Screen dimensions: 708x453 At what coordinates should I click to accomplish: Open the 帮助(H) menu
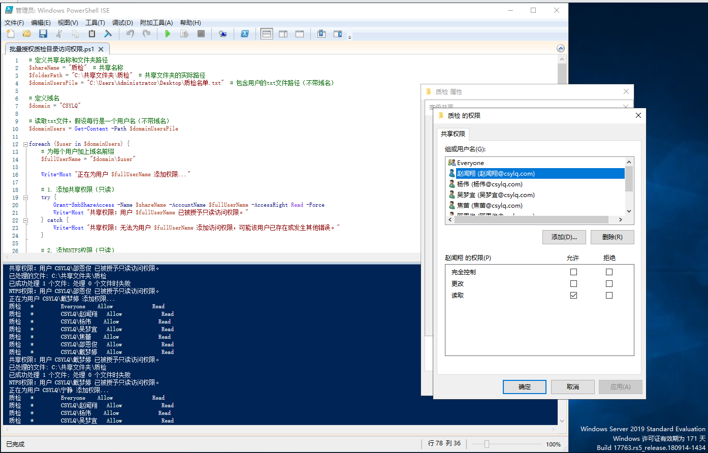pos(190,23)
